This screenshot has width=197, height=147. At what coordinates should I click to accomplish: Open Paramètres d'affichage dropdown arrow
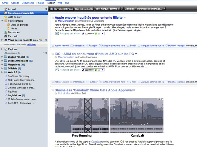164,9
